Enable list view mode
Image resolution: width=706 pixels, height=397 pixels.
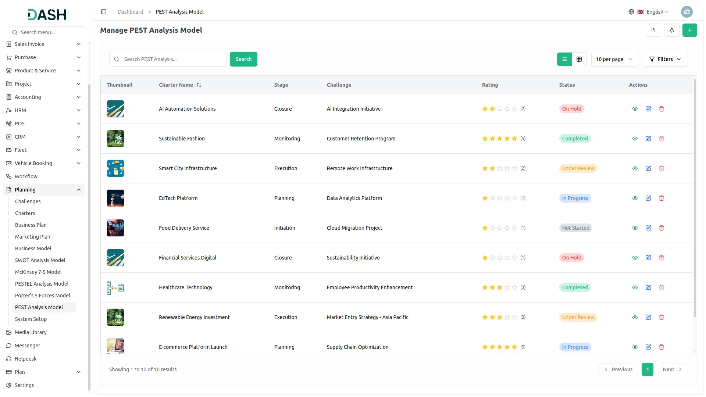coord(564,59)
